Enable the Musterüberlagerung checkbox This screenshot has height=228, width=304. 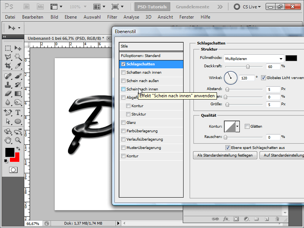tap(123, 147)
